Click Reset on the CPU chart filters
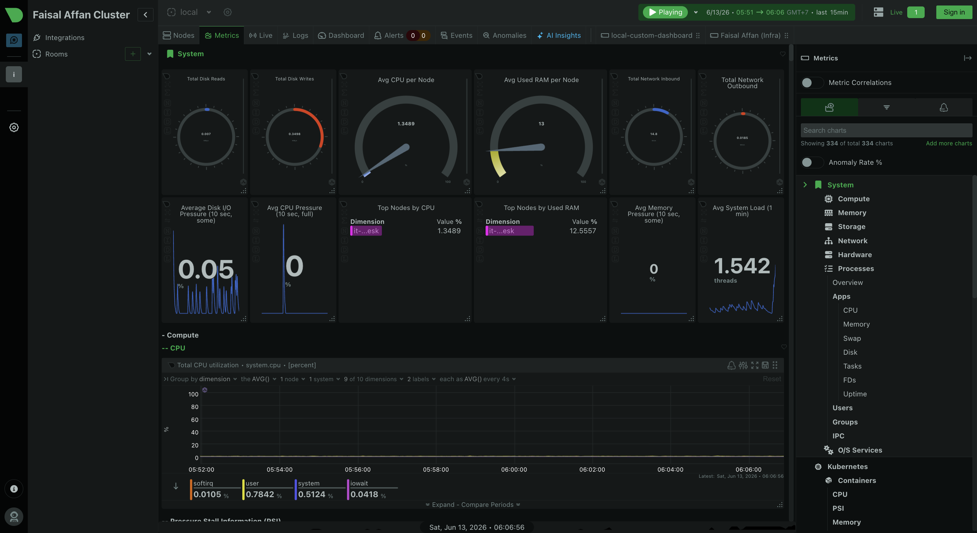The image size is (977, 533). (772, 379)
